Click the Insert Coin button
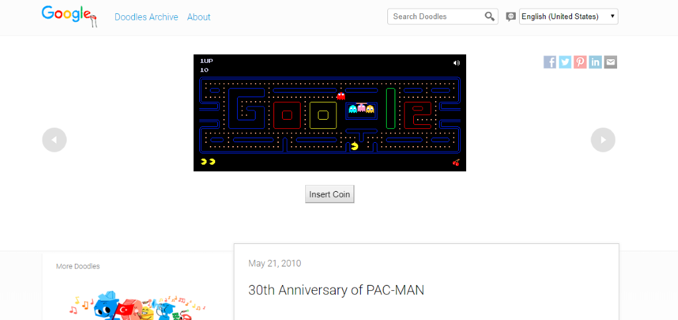Image resolution: width=678 pixels, height=320 pixels. (x=330, y=194)
